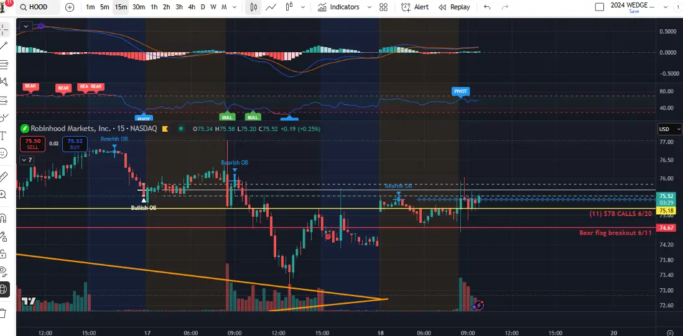Click the red 75.50 SELL button
The height and width of the screenshot is (336, 683).
[x=33, y=144]
